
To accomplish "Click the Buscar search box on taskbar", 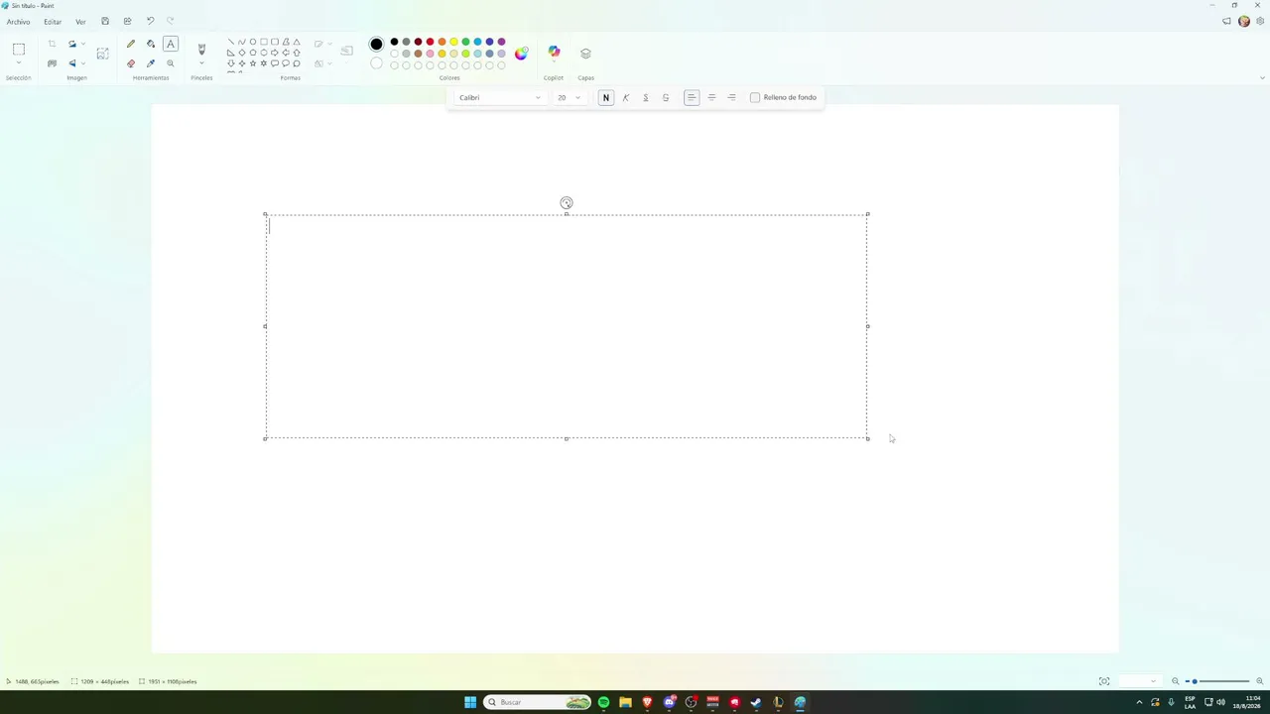I will (538, 702).
